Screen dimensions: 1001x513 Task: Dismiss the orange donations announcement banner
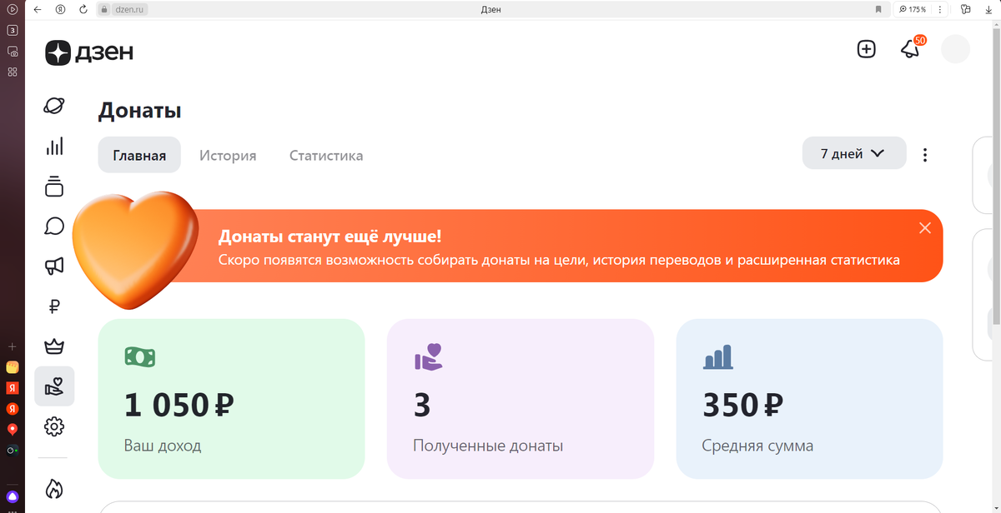pyautogui.click(x=924, y=227)
